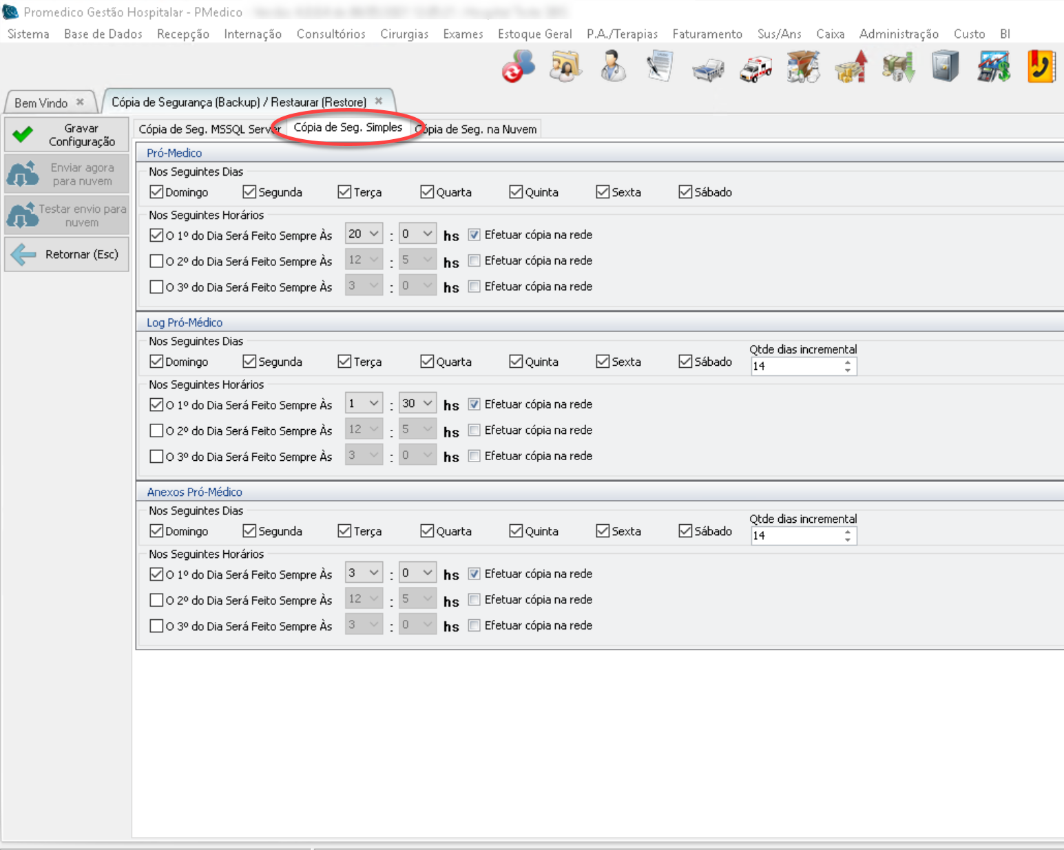Click the document with pen icon
This screenshot has width=1064, height=850.
(x=660, y=67)
